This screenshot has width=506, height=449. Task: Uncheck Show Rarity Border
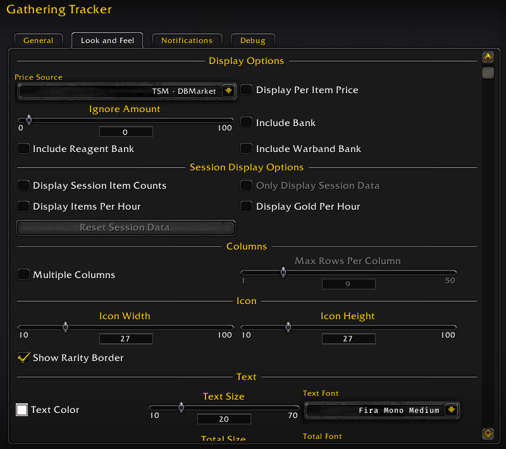click(x=23, y=358)
